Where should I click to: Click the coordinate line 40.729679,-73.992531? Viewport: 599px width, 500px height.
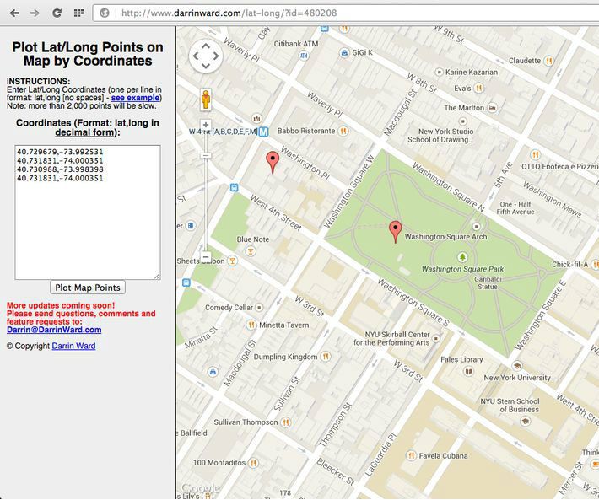(x=60, y=152)
